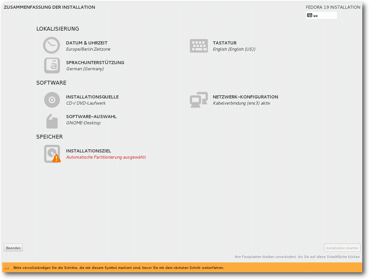Image resolution: width=369 pixels, height=279 pixels.
Task: Click red 'Automatische Partitionierung ausgewählt' text
Action: click(106, 157)
